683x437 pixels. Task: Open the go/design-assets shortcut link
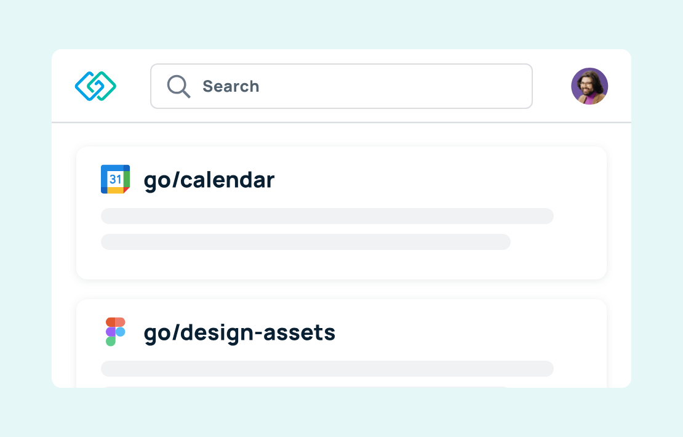click(x=239, y=332)
